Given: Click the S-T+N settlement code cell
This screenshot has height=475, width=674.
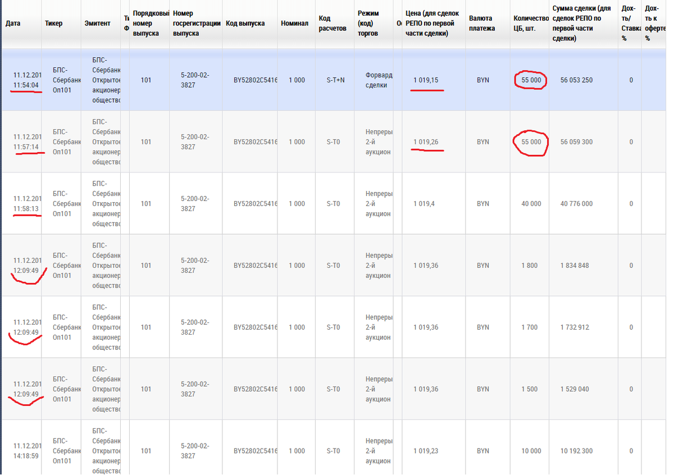Looking at the screenshot, I should point(335,80).
